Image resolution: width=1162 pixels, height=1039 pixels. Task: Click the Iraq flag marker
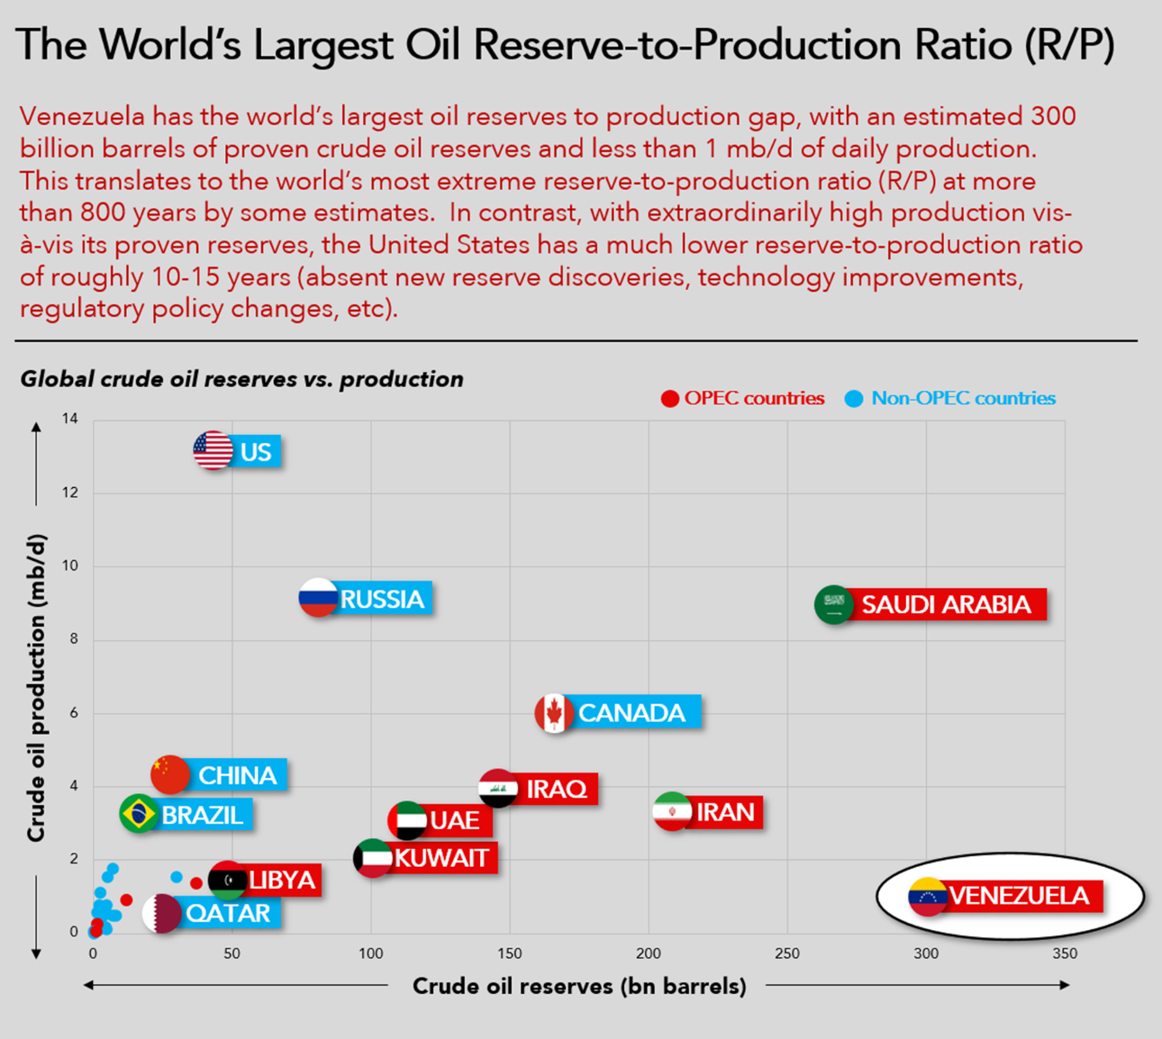point(498,789)
